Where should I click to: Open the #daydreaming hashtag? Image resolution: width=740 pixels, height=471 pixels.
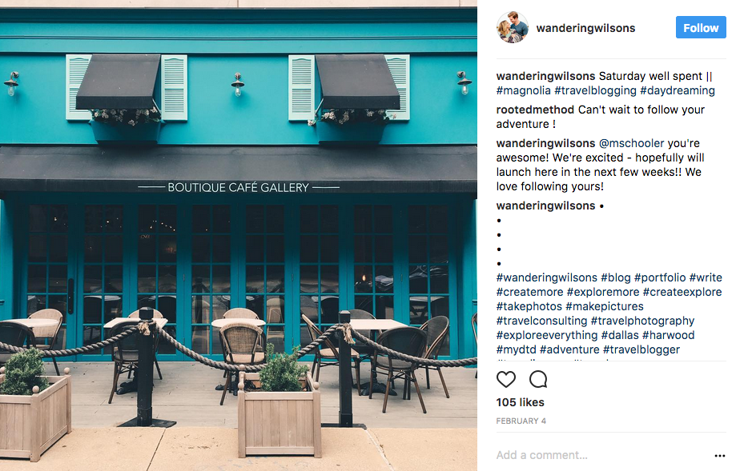click(678, 90)
